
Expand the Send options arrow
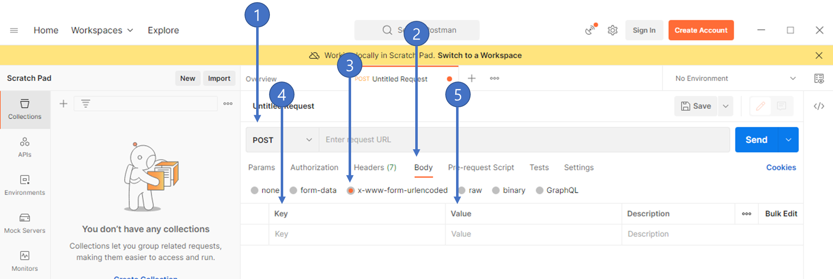pyautogui.click(x=788, y=140)
